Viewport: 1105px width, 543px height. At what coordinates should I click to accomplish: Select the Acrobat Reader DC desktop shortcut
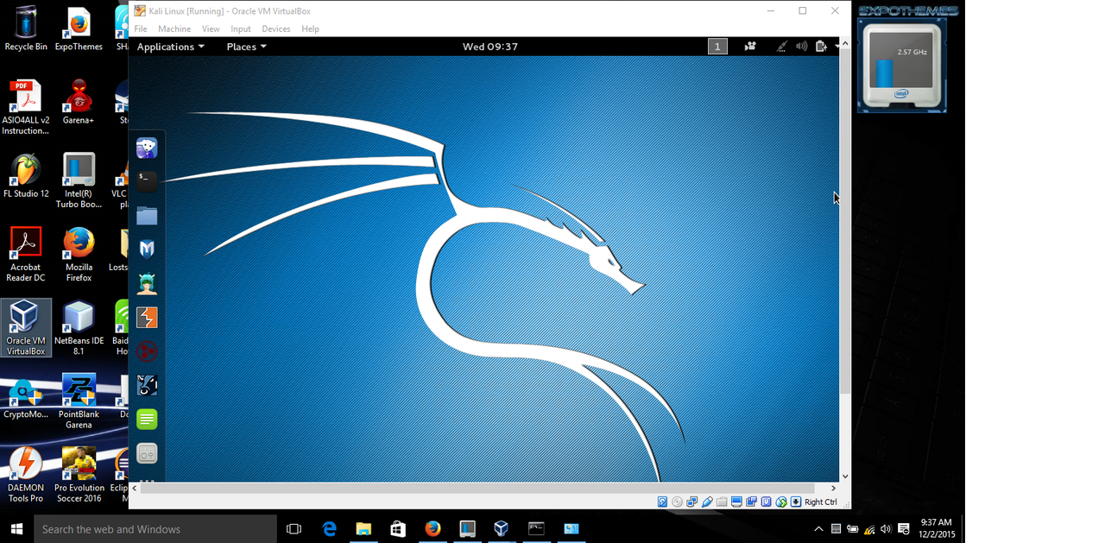(x=26, y=255)
